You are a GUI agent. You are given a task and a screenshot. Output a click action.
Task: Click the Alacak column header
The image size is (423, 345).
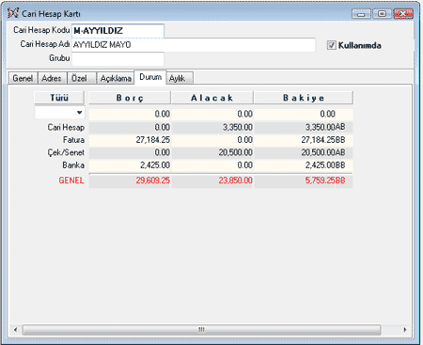pyautogui.click(x=212, y=98)
